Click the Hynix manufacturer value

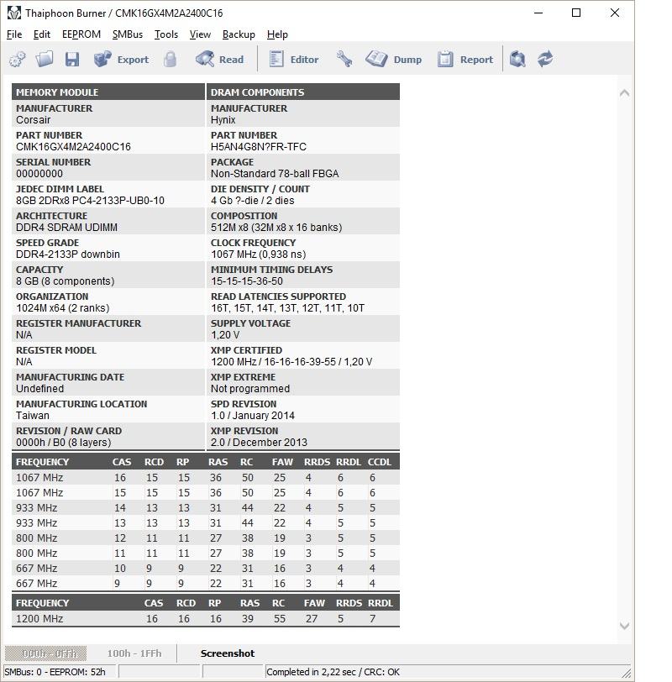tap(223, 119)
